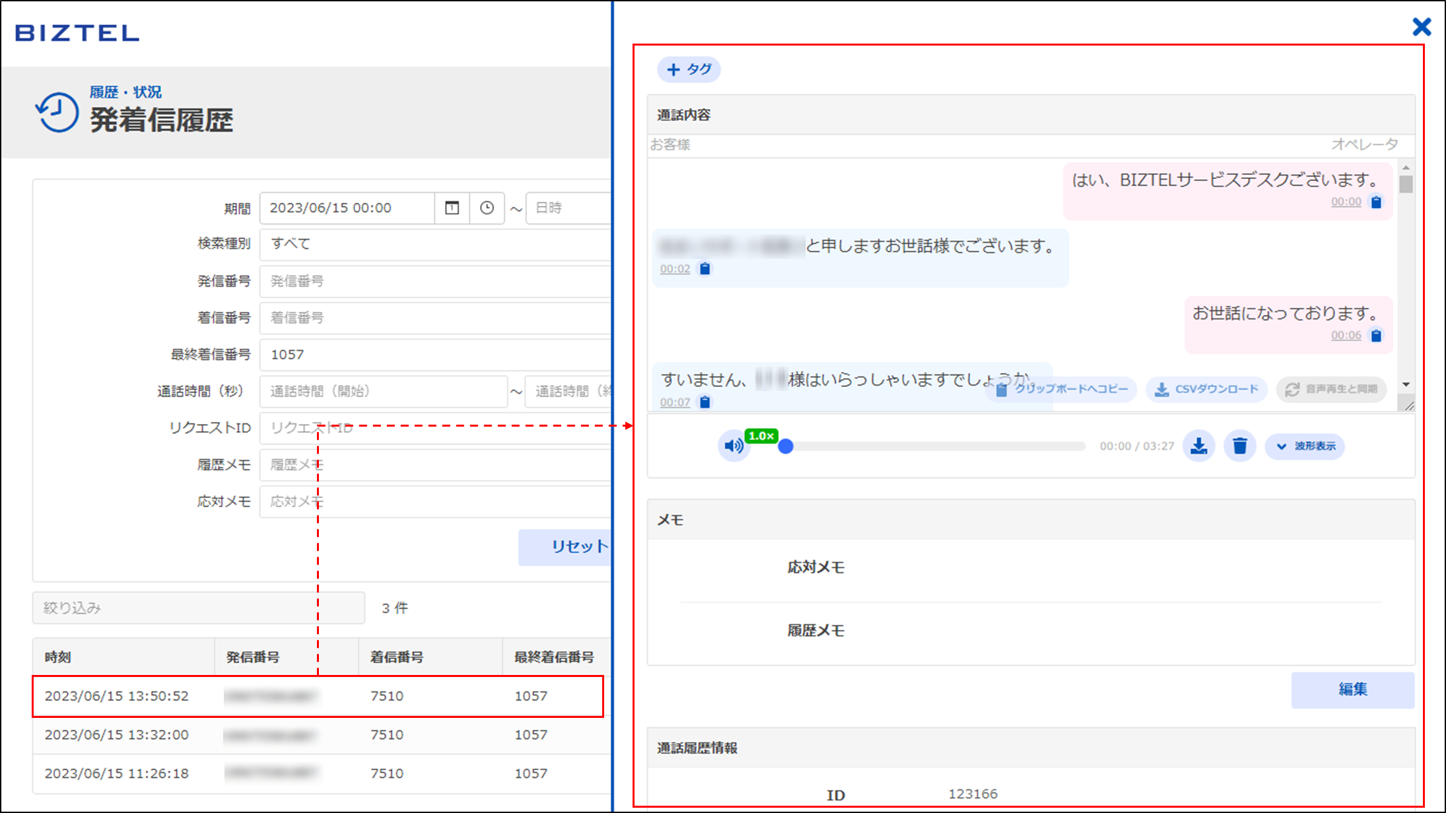
Task: Jump to the 00:07 timestamp link
Action: pyautogui.click(x=675, y=402)
